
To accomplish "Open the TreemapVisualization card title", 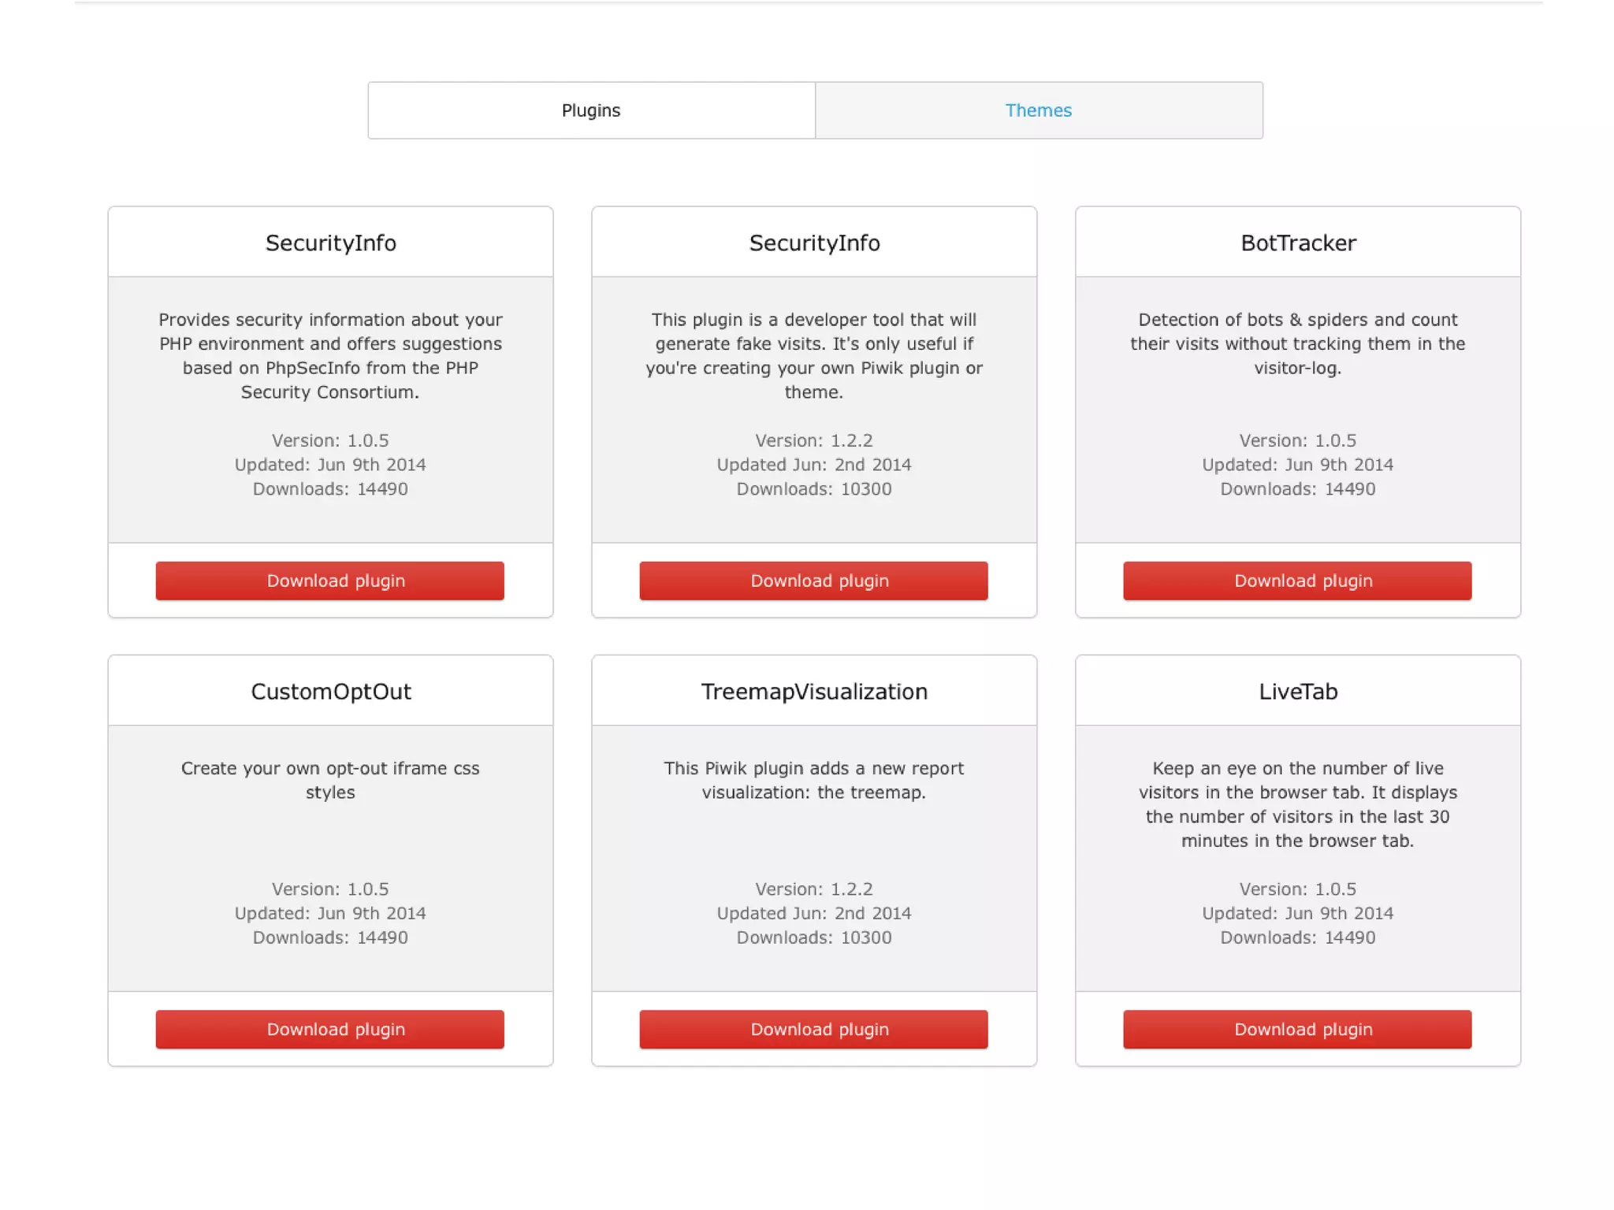I will pos(814,691).
